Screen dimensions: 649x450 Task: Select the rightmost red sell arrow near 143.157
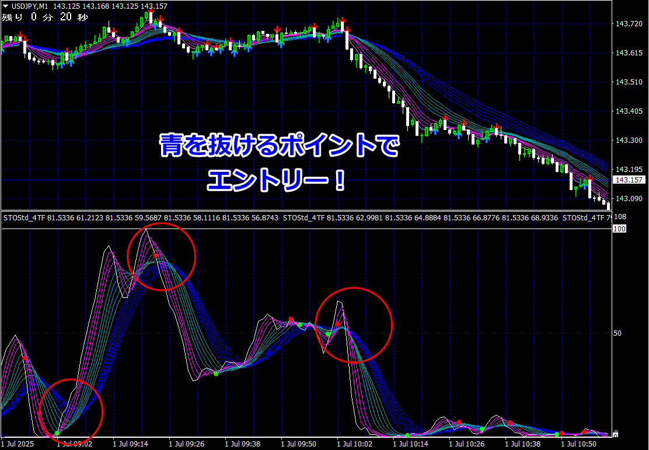coord(589,180)
